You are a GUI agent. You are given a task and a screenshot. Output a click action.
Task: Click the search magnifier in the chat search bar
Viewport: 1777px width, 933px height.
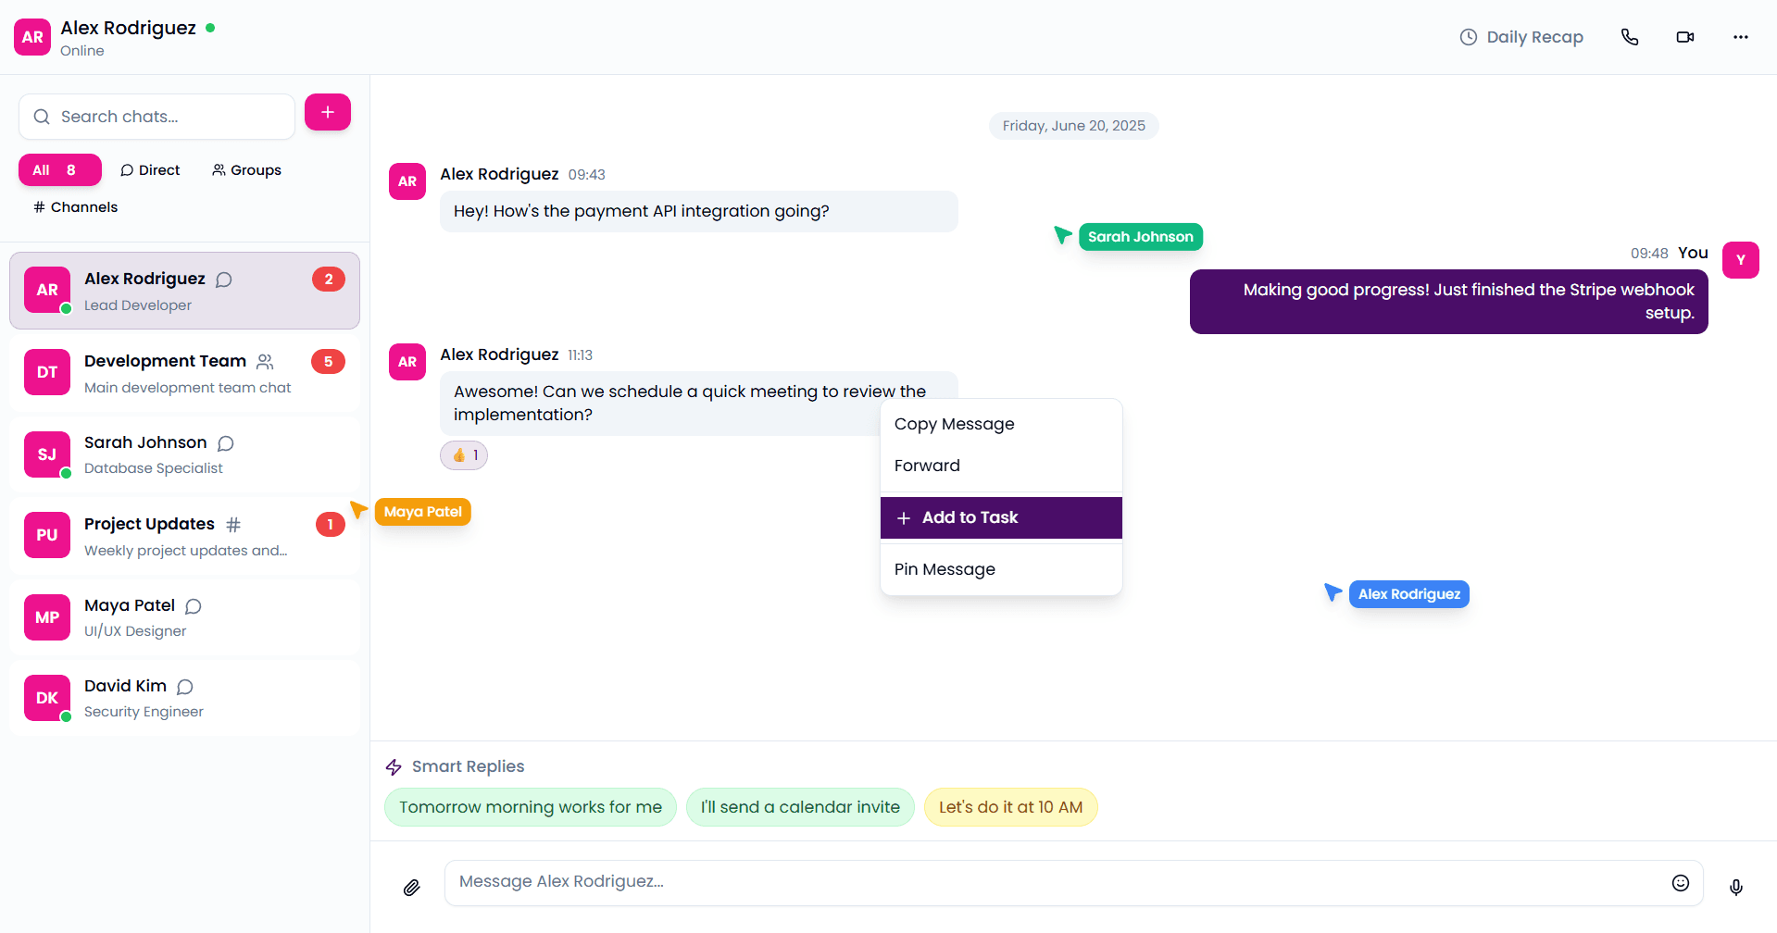pos(41,116)
